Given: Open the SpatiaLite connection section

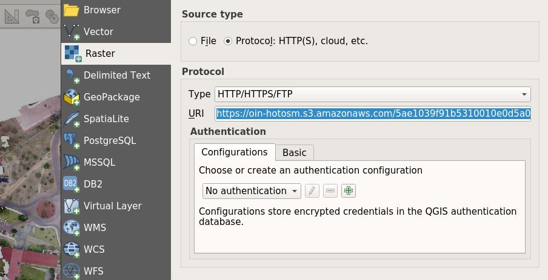Looking at the screenshot, I should tap(116, 119).
